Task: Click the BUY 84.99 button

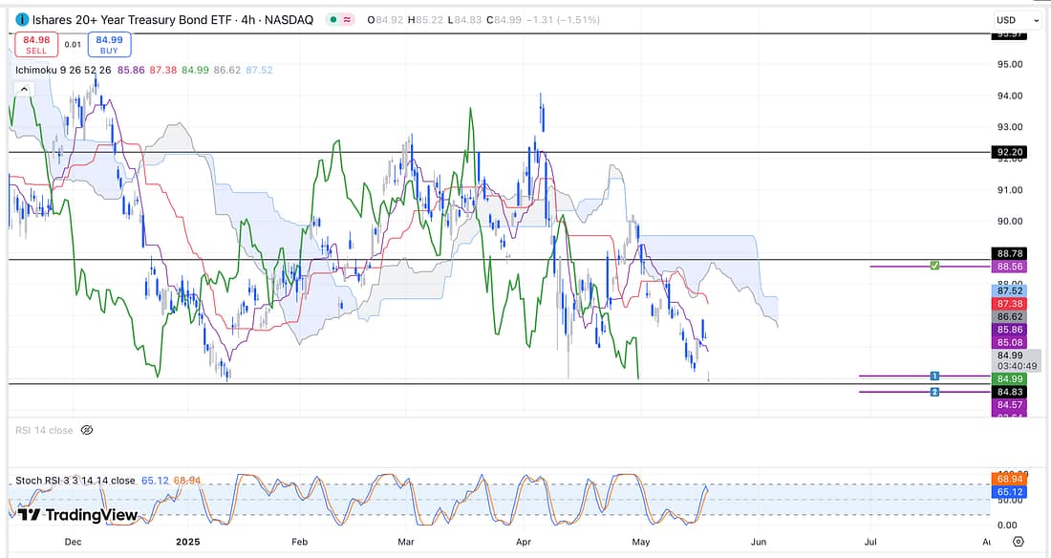Action: pos(109,44)
